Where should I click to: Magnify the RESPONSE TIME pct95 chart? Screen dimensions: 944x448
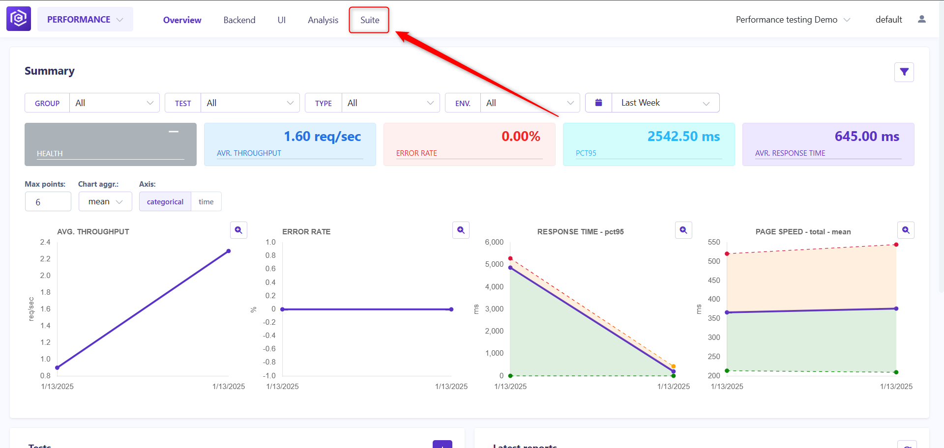click(x=683, y=230)
